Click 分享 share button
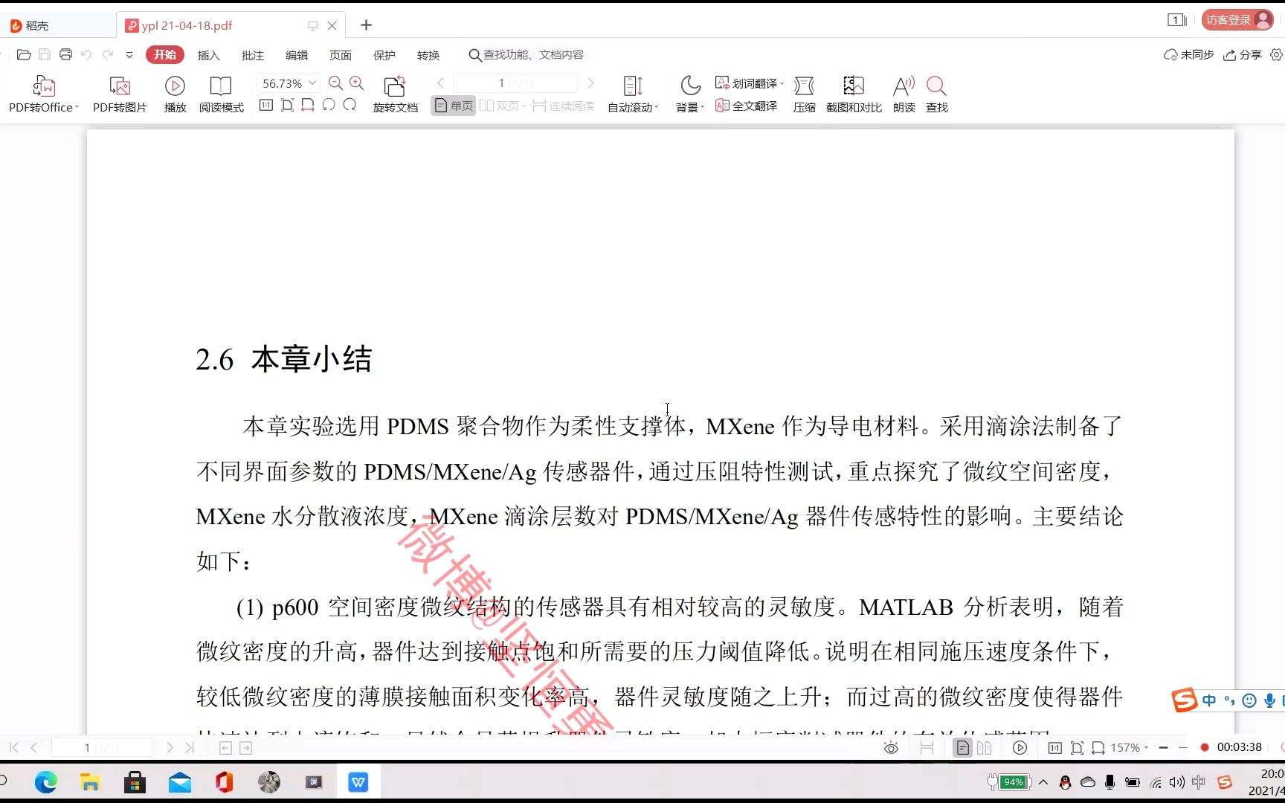The width and height of the screenshot is (1285, 803). (x=1243, y=55)
